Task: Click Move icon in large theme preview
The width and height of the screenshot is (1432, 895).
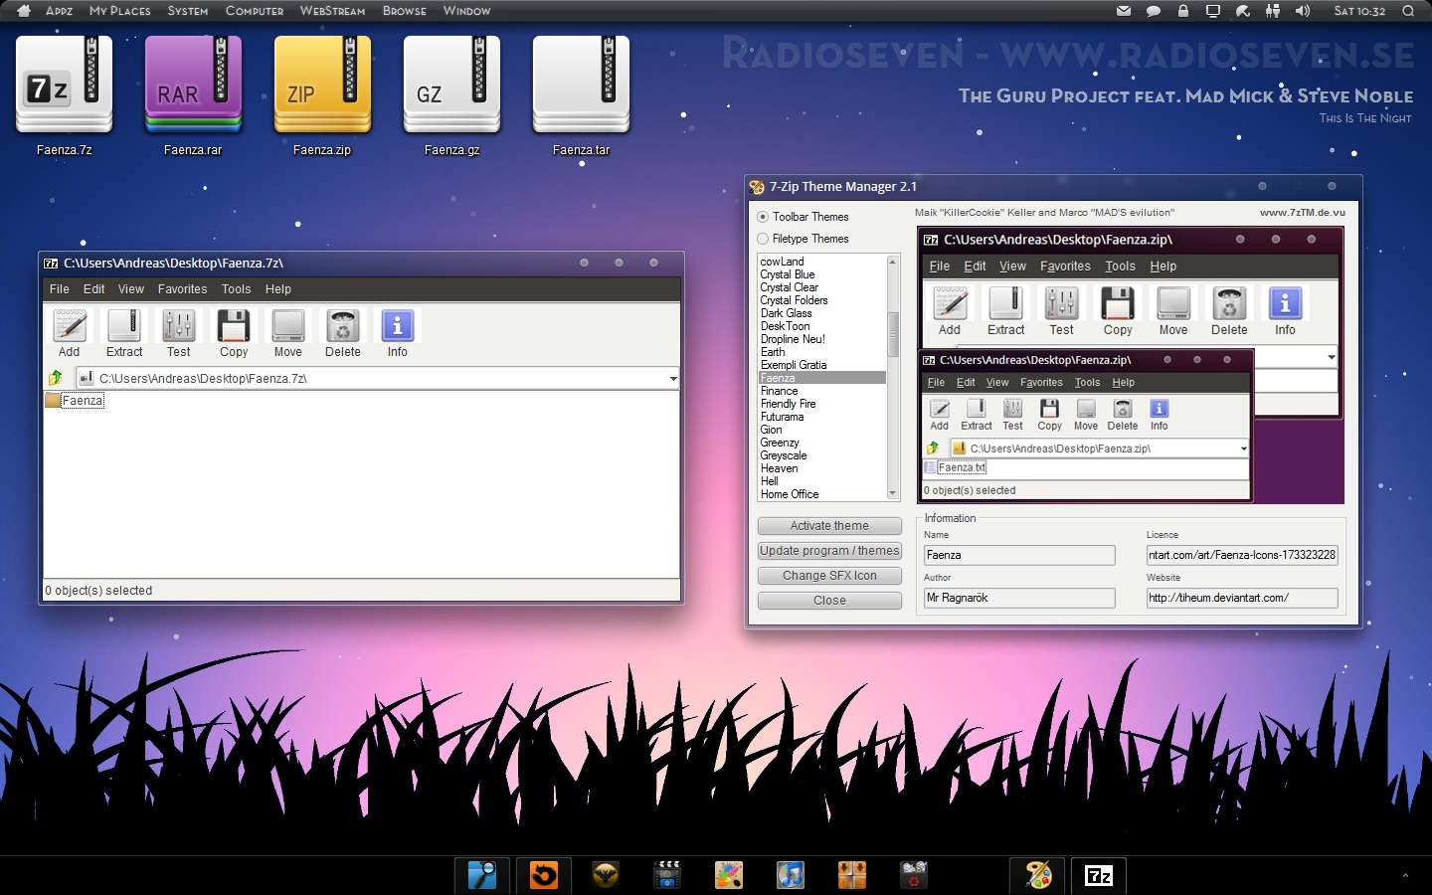Action: coord(1173,303)
